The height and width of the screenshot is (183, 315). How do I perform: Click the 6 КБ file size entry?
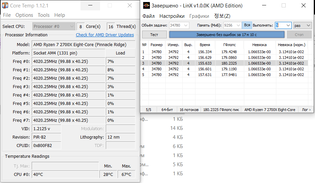(x=178, y=146)
